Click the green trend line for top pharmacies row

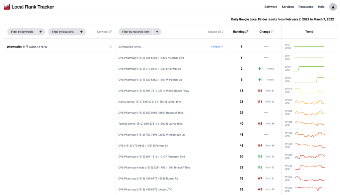[309, 47]
